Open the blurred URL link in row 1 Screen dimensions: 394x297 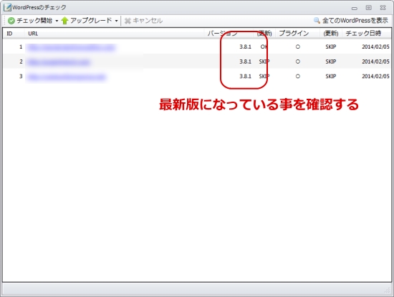(72, 47)
